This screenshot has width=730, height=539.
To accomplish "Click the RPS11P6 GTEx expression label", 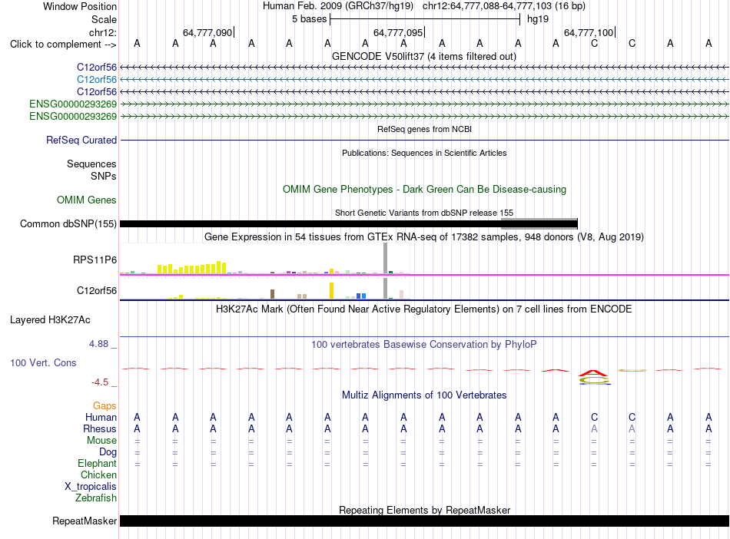I will coord(95,260).
